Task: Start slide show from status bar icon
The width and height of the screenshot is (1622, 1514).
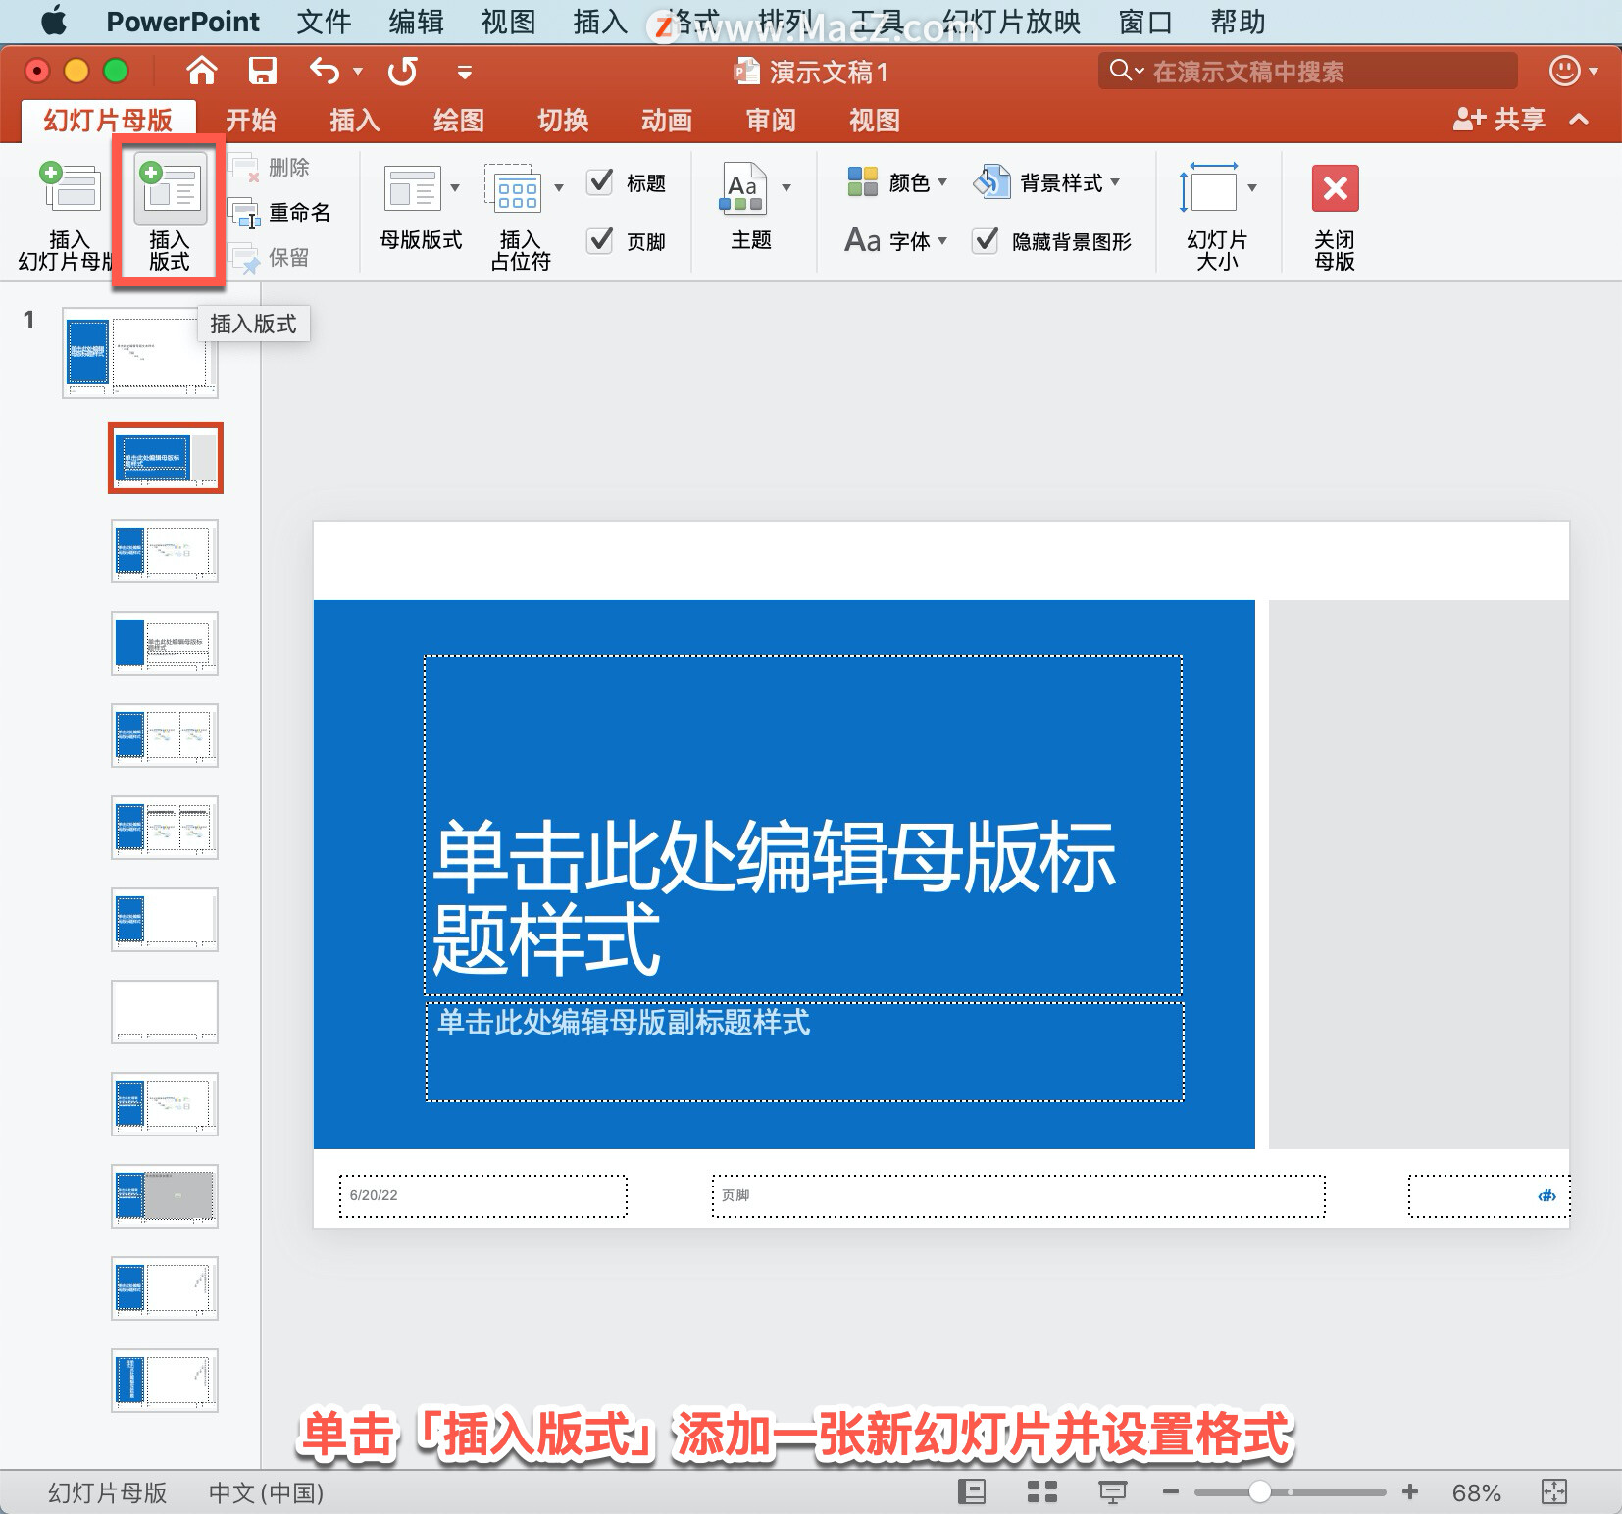Action: click(x=1112, y=1491)
